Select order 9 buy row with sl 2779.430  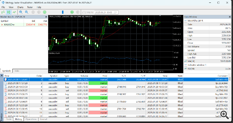(116, 105)
